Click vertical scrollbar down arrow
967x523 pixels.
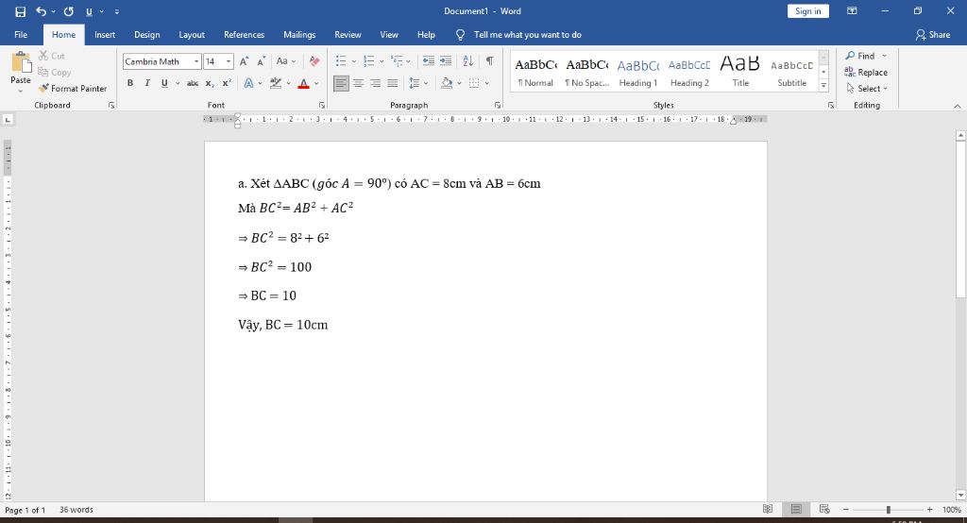960,496
